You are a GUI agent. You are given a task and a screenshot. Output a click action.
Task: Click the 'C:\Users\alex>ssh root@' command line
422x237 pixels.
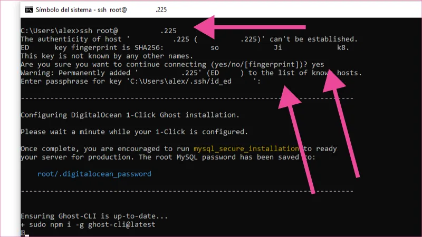point(99,31)
